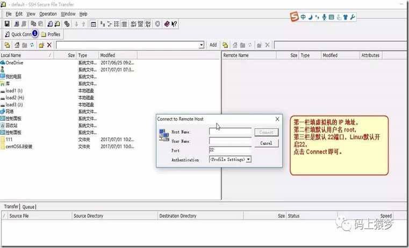
Task: Toggle Sogou punctuation mode icon
Action: click(317, 17)
